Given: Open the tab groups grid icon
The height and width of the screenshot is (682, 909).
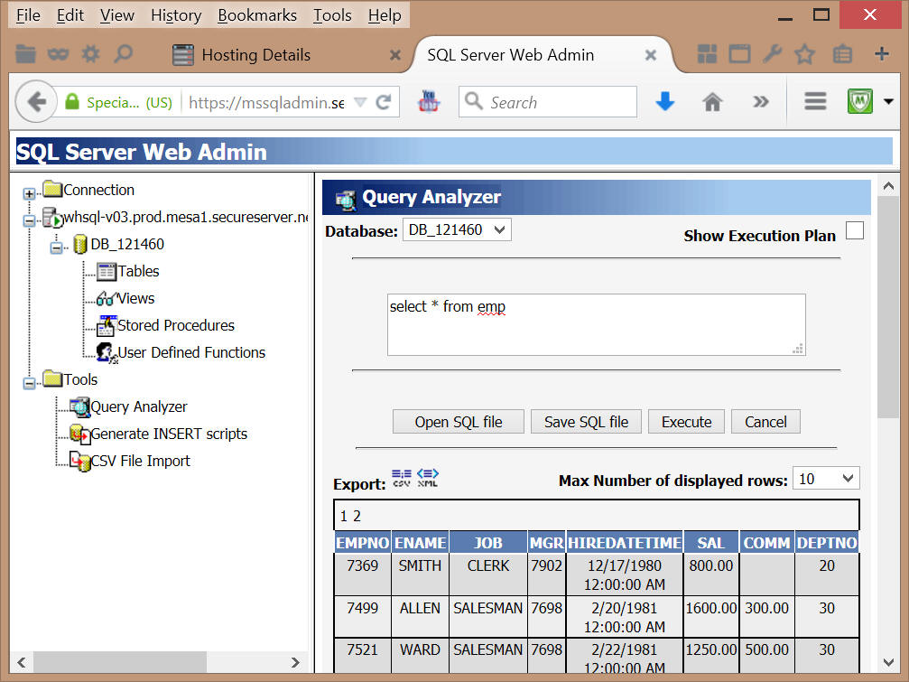Looking at the screenshot, I should pos(707,54).
